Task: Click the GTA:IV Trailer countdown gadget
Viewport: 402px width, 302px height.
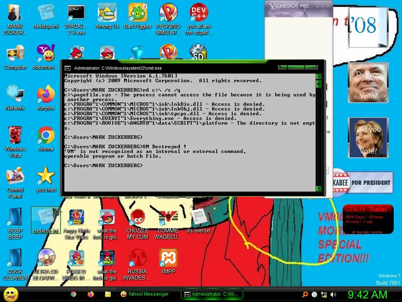Action: (x=368, y=219)
